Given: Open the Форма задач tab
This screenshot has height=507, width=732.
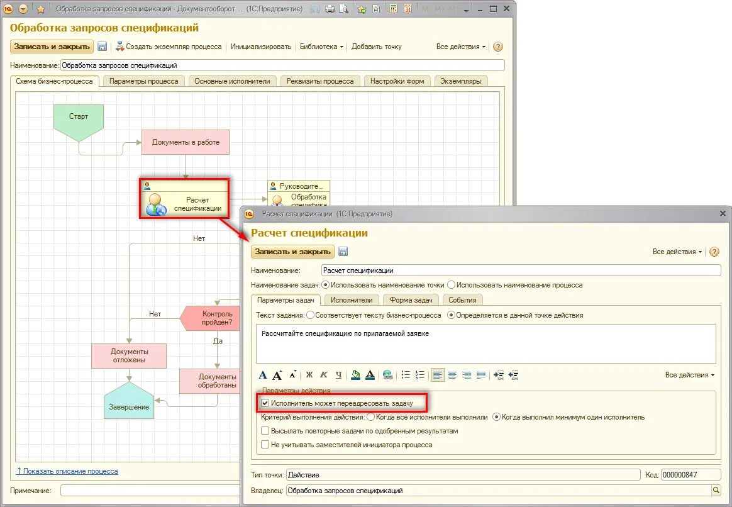Looking at the screenshot, I should coord(411,300).
